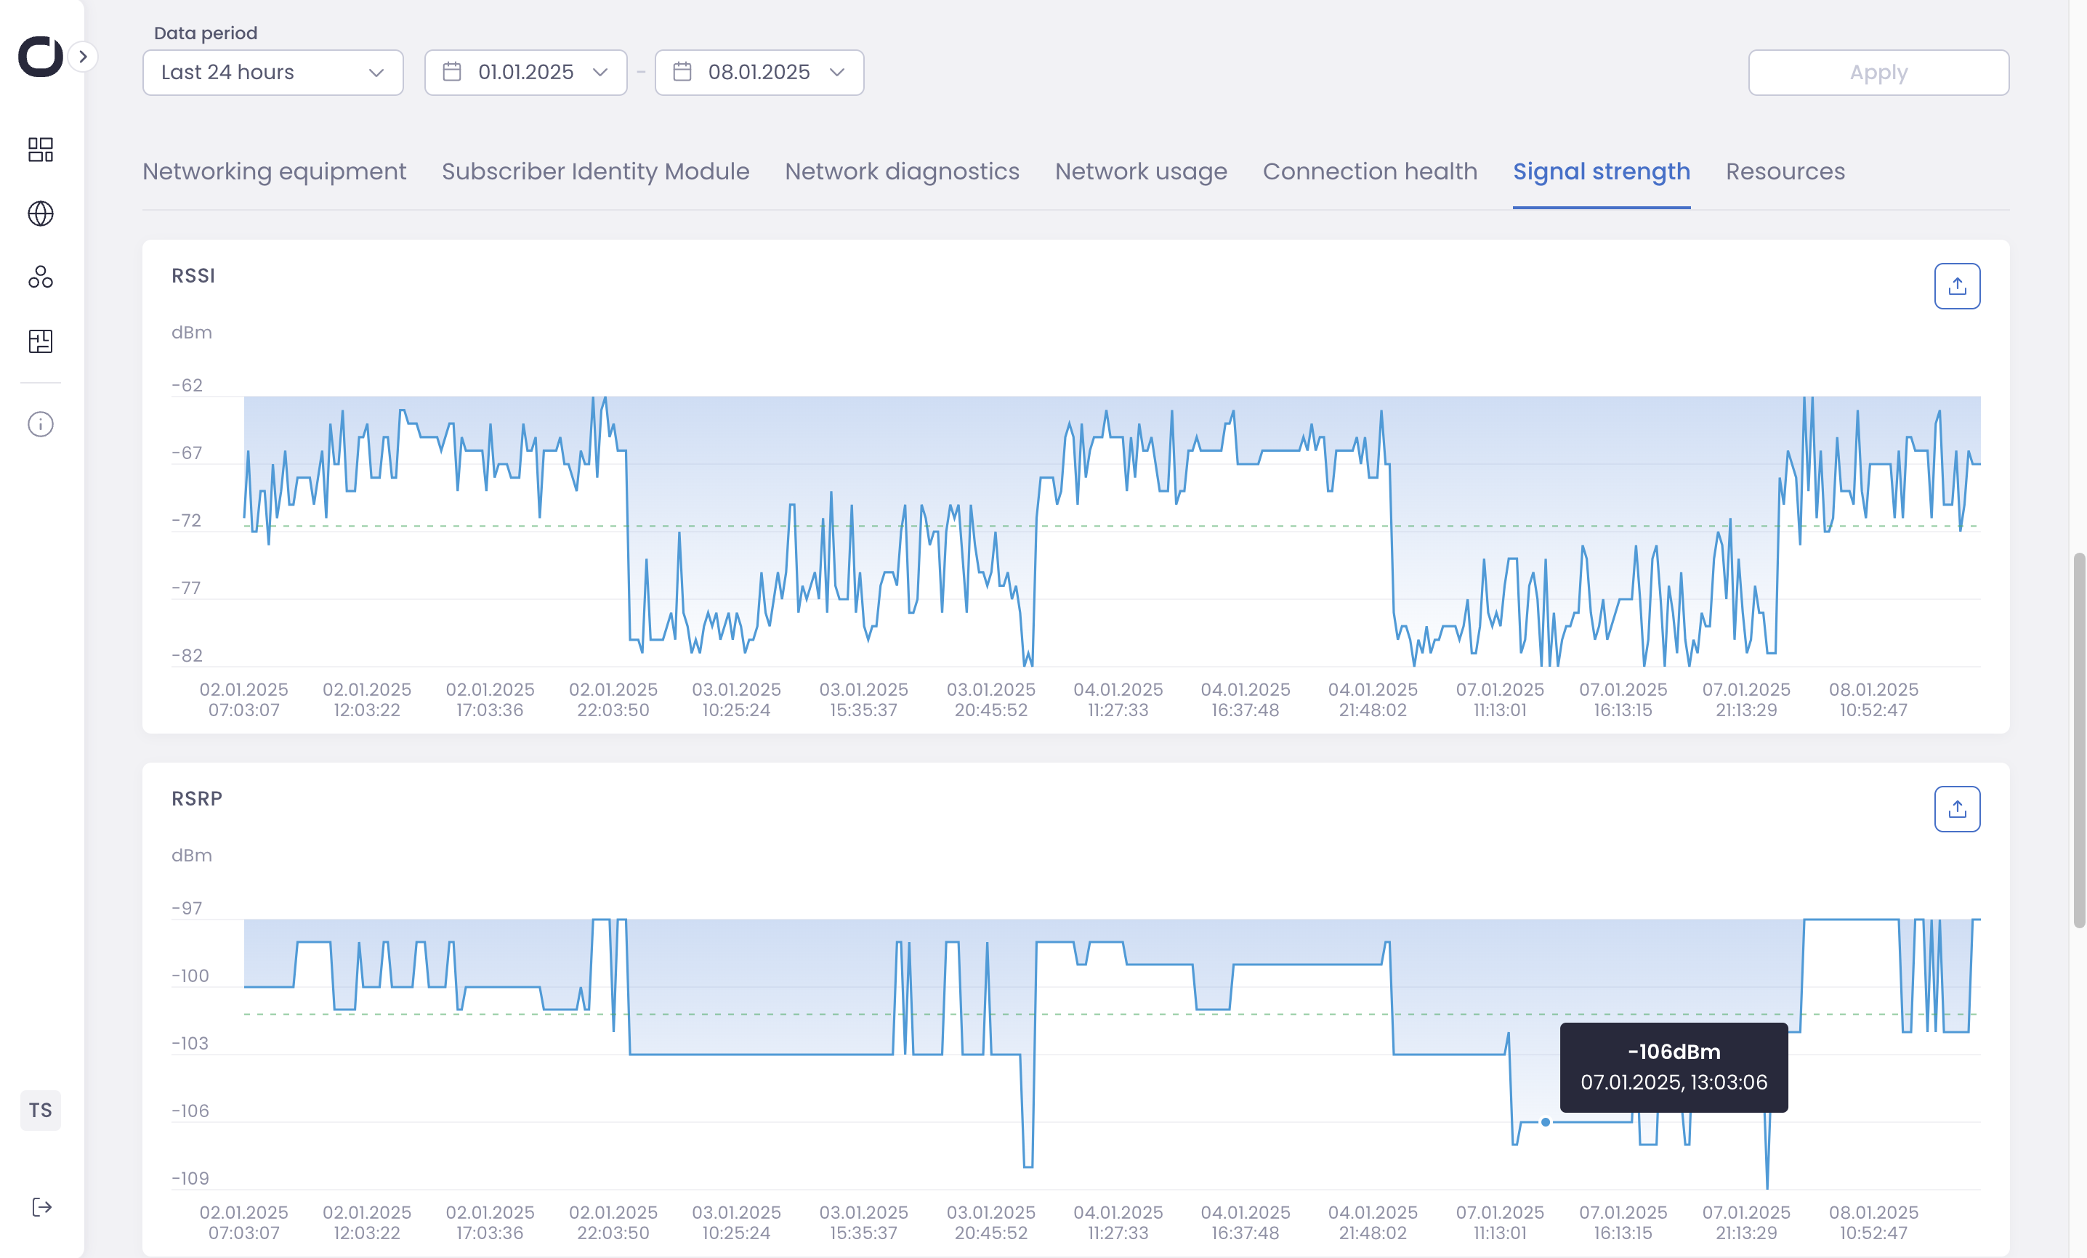Open the start date 01.01.2025 picker
Viewport: 2087px width, 1258px height.
[x=525, y=73]
